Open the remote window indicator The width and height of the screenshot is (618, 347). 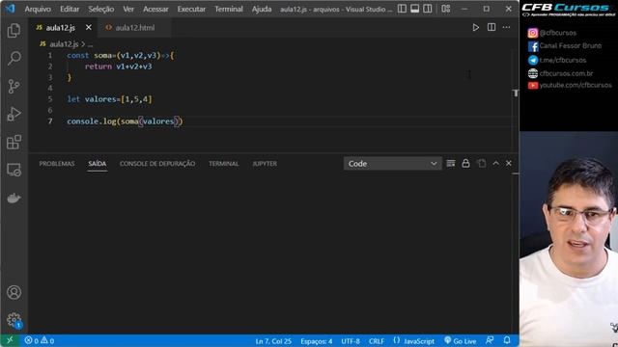tap(10, 340)
